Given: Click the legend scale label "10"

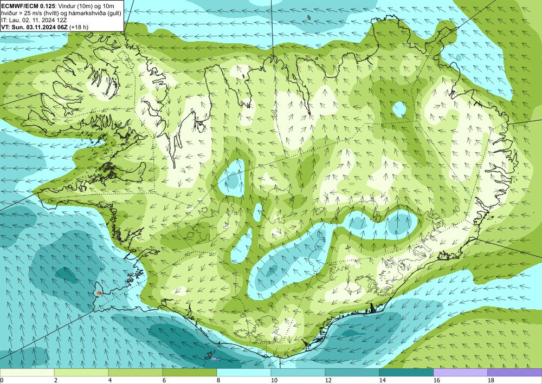Looking at the screenshot, I should (x=274, y=380).
